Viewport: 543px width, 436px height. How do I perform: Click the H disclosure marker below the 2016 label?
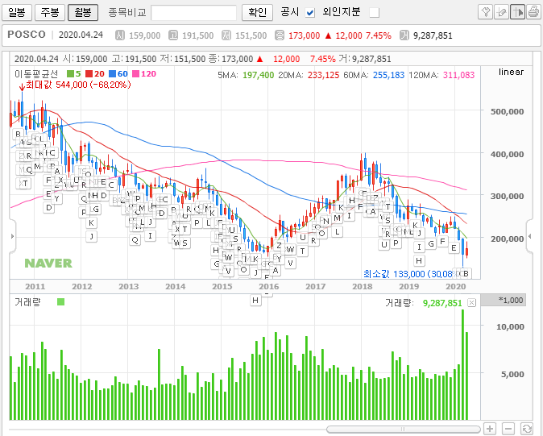pyautogui.click(x=255, y=301)
